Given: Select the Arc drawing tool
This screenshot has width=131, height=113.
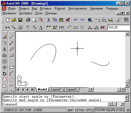Looking at the screenshot, I should tap(12, 73).
